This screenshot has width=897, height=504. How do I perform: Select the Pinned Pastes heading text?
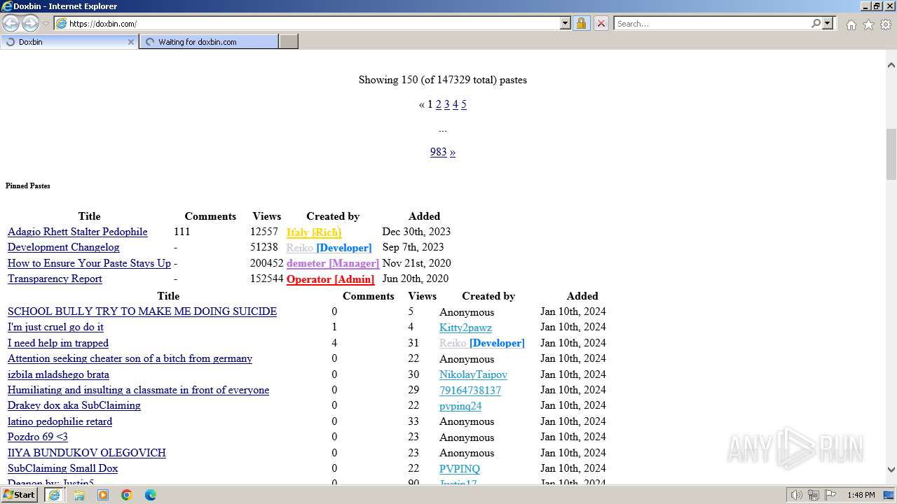pos(28,186)
